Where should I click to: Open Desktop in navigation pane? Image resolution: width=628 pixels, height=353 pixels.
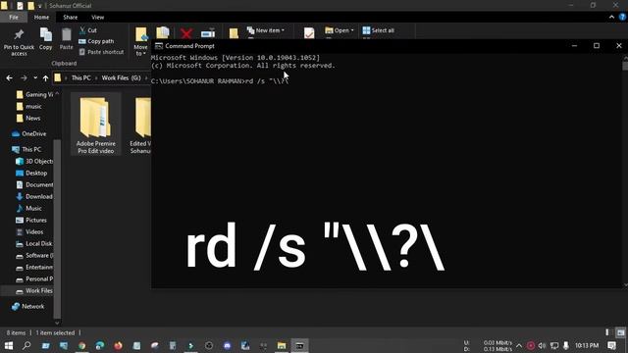coord(36,173)
